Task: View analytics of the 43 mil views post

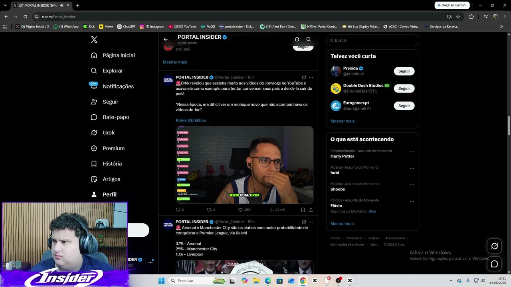Action: (x=277, y=210)
